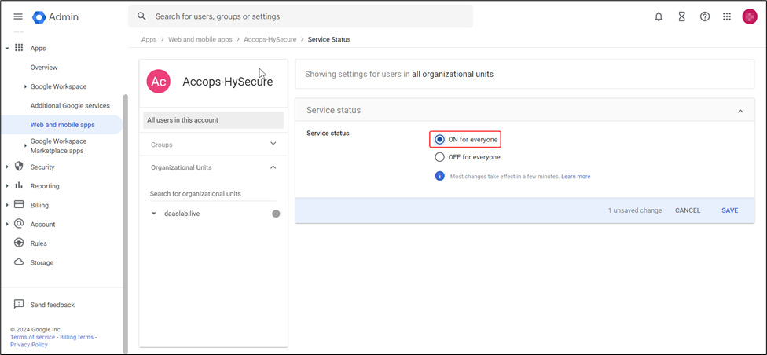
Task: Click the account profile avatar
Action: (x=750, y=16)
